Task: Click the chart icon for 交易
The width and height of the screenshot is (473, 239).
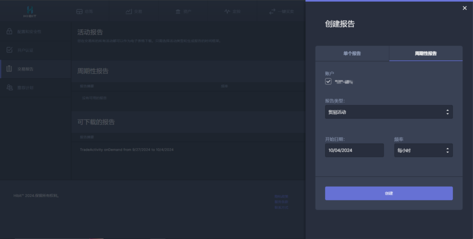Action: [x=129, y=12]
